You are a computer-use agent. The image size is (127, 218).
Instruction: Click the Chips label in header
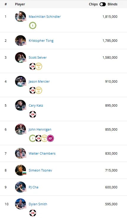click(x=93, y=4)
